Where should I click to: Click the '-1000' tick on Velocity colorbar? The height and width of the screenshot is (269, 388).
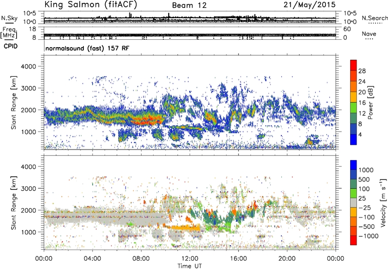pyautogui.click(x=369, y=236)
